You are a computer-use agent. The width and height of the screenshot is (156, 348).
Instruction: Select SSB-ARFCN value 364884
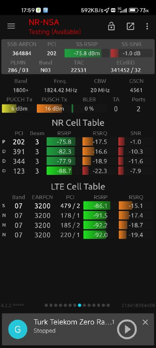click(22, 54)
